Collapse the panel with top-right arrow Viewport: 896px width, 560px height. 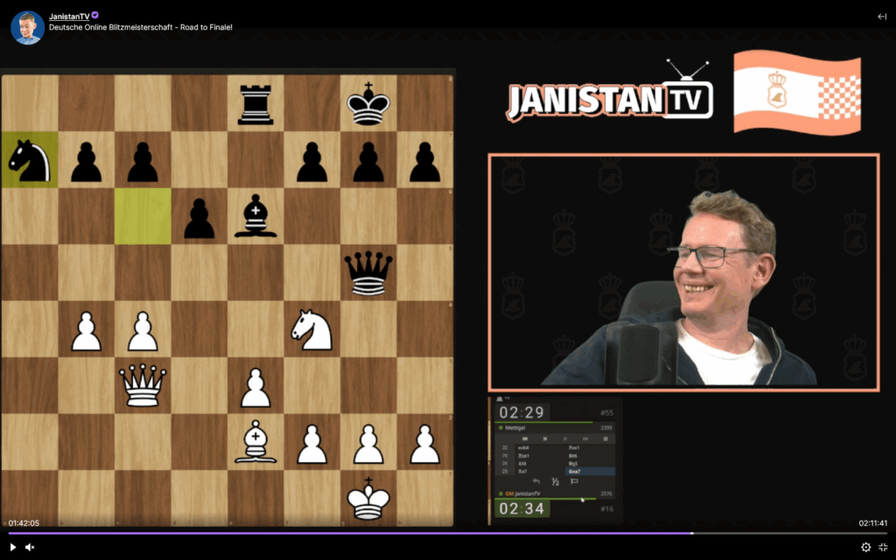(881, 16)
